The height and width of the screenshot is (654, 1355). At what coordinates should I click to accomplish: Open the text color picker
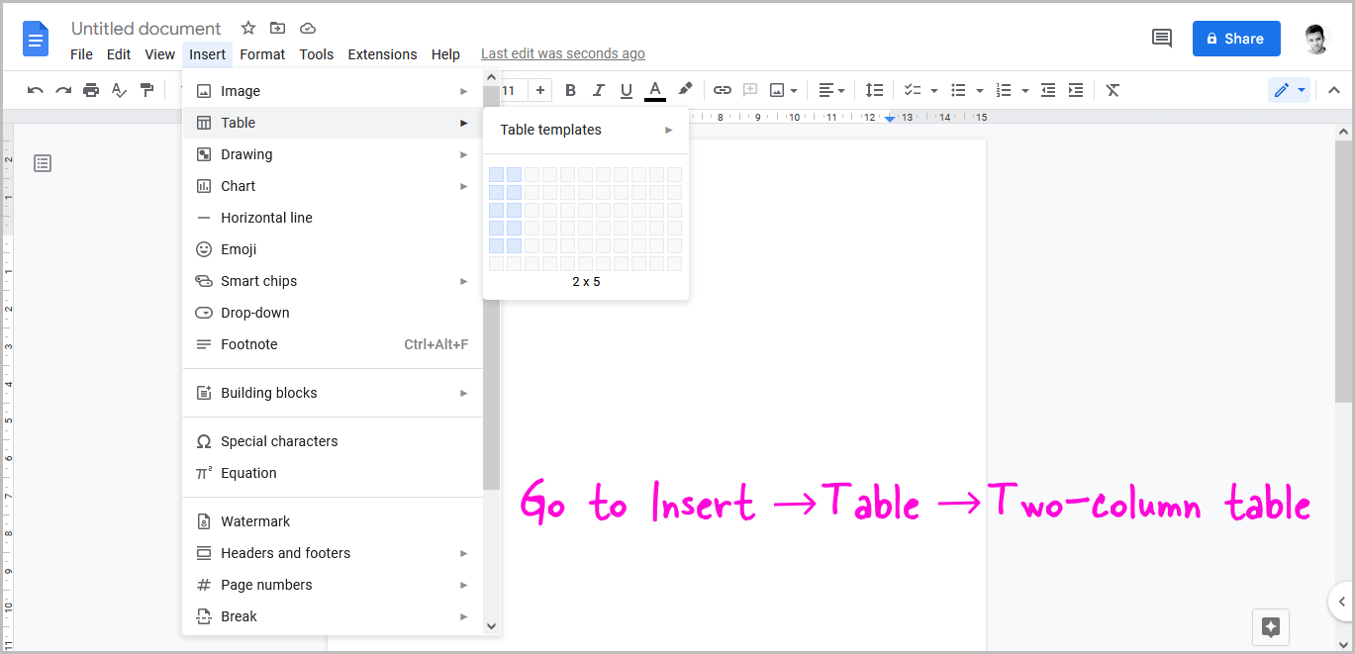(x=654, y=90)
